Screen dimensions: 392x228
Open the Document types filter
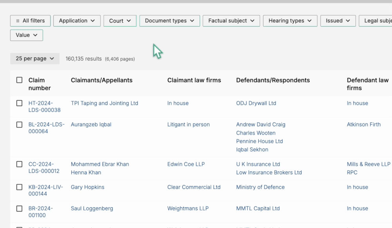click(x=170, y=21)
